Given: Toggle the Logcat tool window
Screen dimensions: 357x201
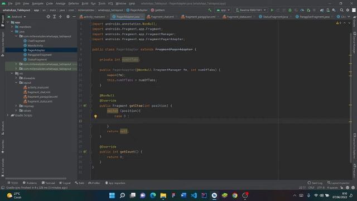Looking at the screenshot, I should pyautogui.click(x=65, y=183).
